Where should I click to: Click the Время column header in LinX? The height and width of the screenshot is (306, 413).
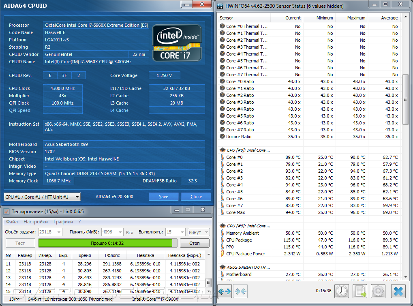[x=85, y=255]
